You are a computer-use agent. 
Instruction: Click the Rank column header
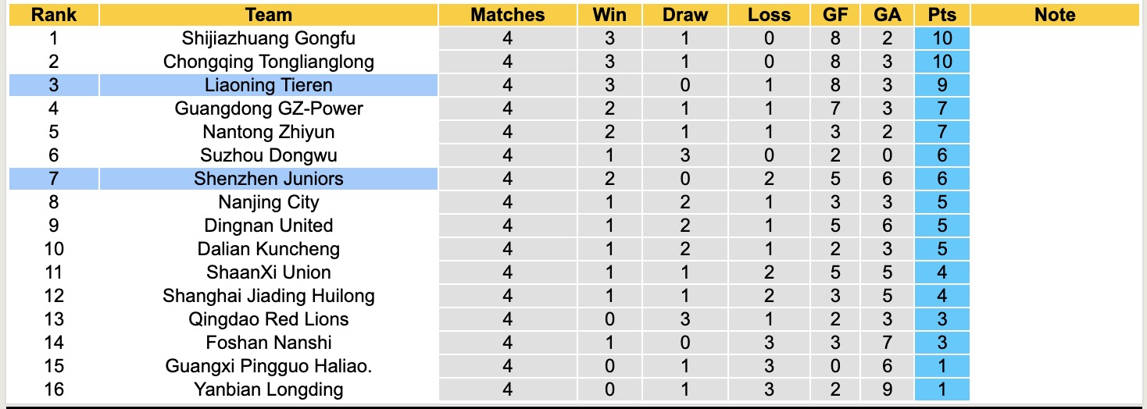[x=54, y=15]
